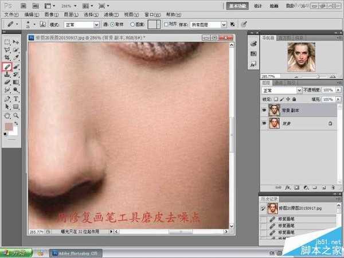Open the 图层(L) menu
This screenshot has height=258, width=344.
pyautogui.click(x=71, y=15)
